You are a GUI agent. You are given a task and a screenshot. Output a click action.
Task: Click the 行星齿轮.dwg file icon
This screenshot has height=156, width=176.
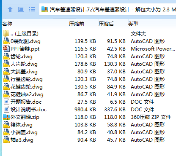click(x=6, y=79)
